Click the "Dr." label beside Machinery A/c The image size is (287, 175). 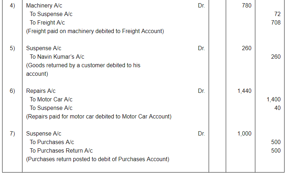201,6
